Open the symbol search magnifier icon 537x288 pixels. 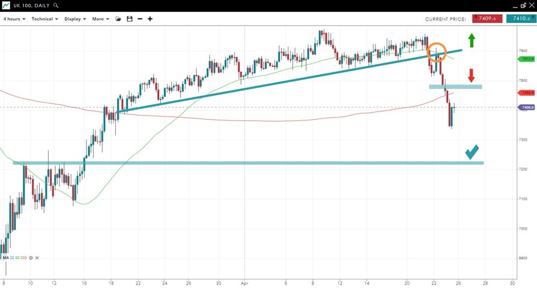point(56,5)
